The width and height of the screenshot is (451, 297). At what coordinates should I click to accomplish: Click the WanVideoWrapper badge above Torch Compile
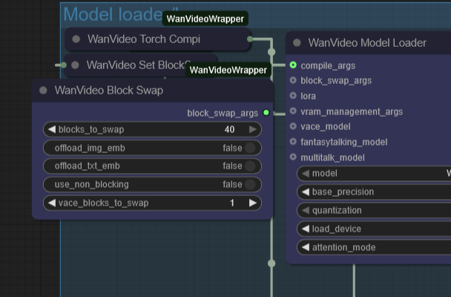(205, 19)
